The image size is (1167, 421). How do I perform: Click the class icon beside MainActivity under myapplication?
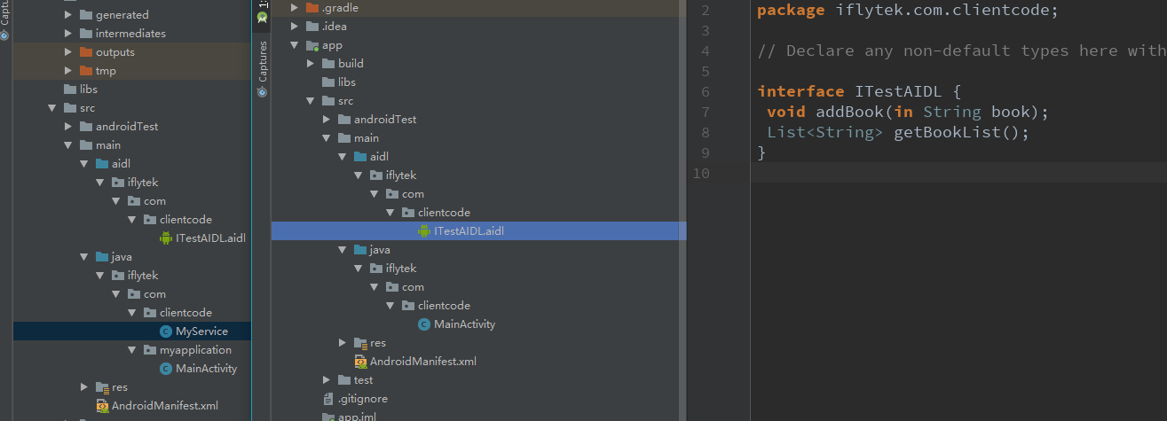tap(166, 369)
